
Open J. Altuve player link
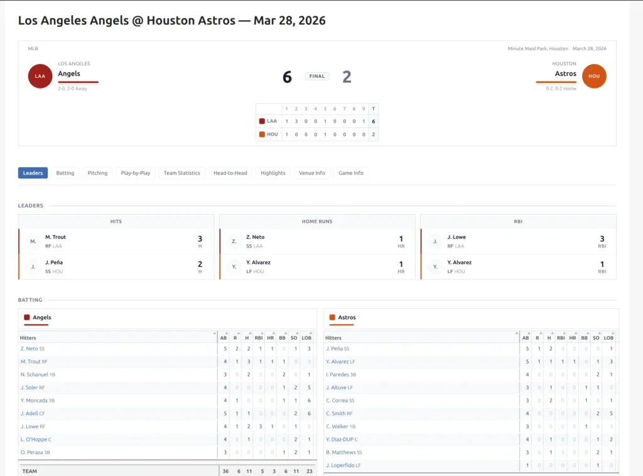coord(337,387)
